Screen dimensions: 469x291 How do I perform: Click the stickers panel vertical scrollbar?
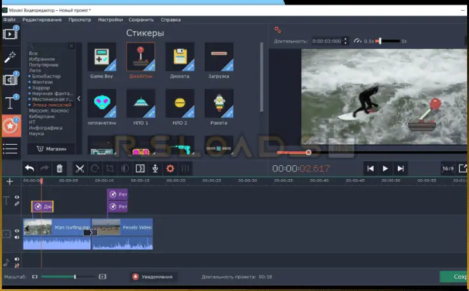262,77
